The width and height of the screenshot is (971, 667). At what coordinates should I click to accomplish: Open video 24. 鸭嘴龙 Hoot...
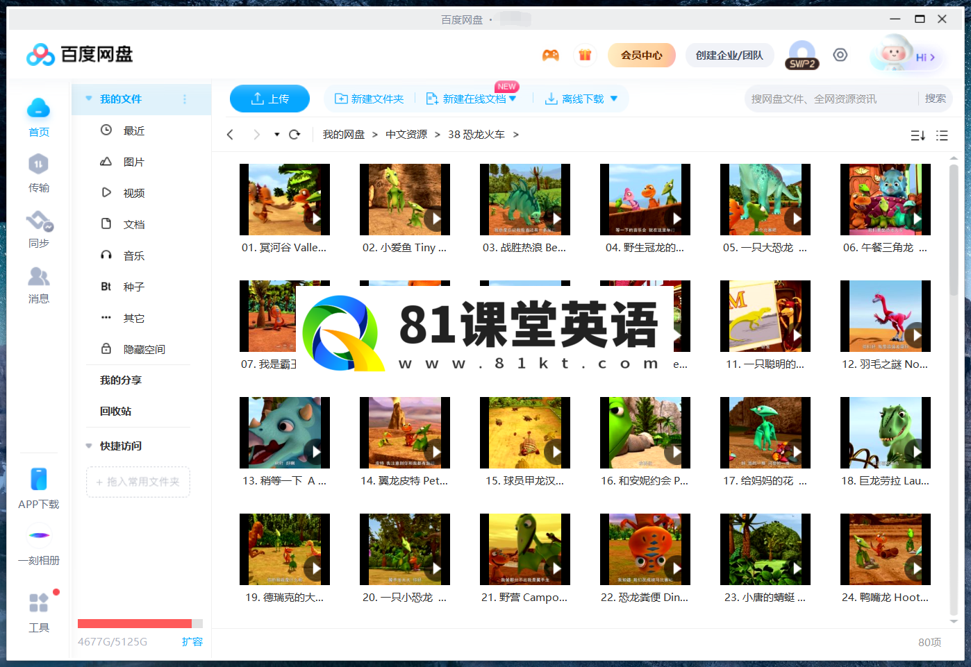coord(886,549)
